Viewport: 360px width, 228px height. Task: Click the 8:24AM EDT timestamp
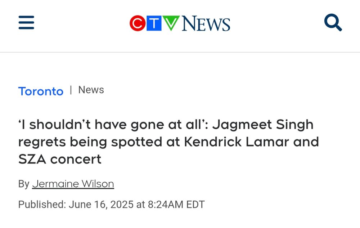click(x=176, y=205)
